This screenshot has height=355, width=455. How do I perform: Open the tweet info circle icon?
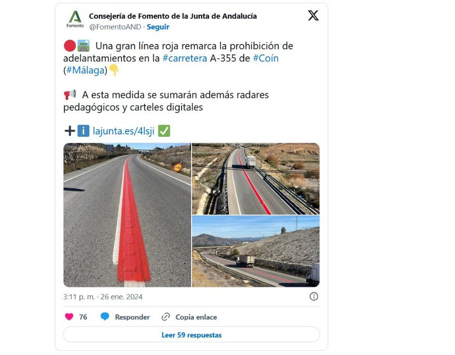(314, 296)
